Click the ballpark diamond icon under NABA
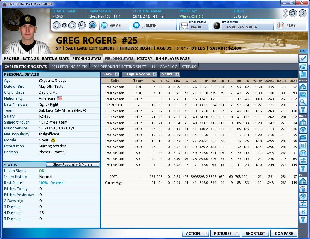Viewport: 310px width, 239px height. (x=303, y=129)
